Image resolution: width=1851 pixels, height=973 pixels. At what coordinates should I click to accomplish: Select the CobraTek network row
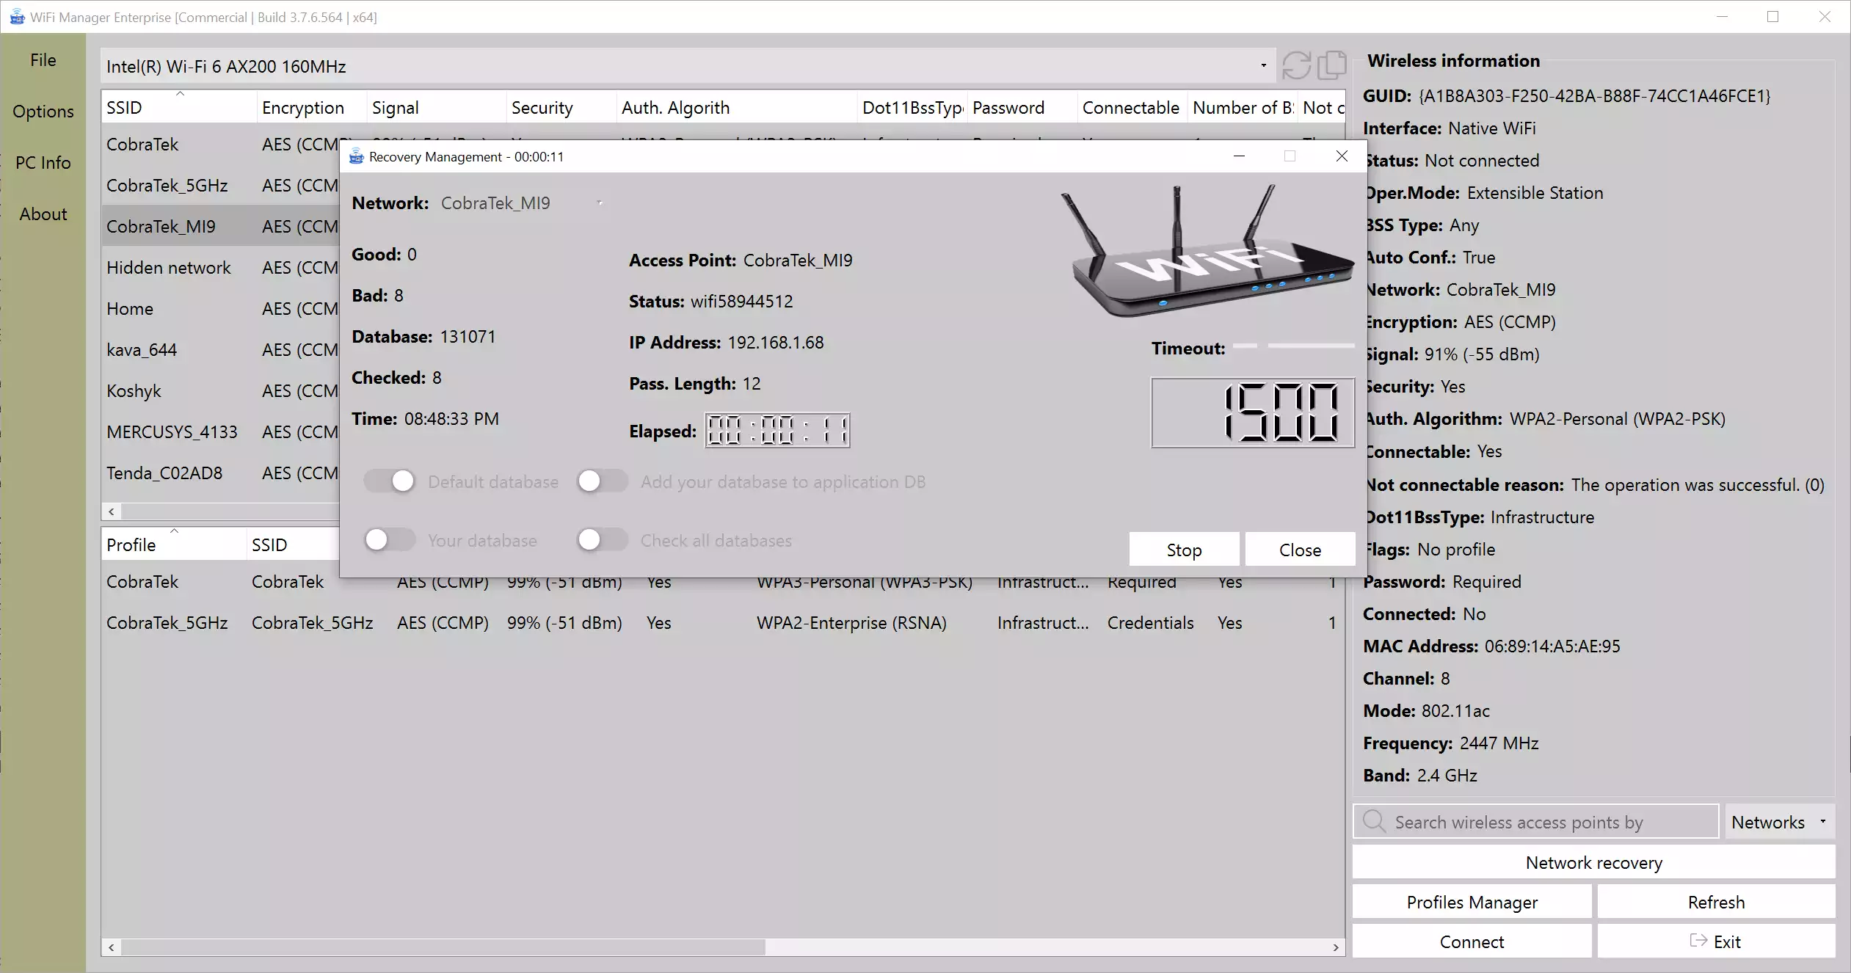tap(220, 145)
